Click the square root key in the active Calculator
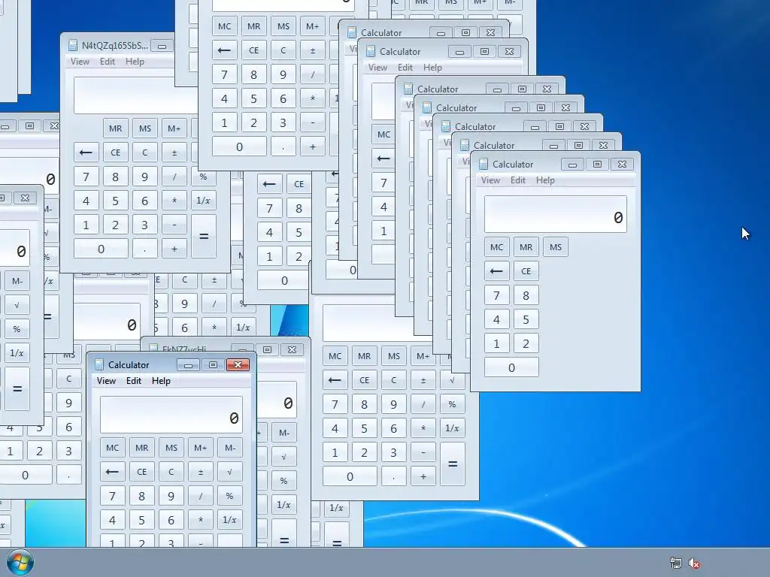This screenshot has height=577, width=770. (x=230, y=472)
